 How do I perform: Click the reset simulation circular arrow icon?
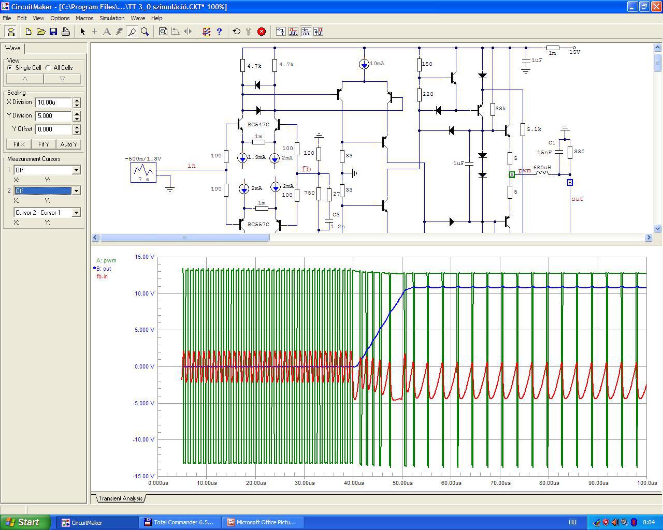(236, 32)
